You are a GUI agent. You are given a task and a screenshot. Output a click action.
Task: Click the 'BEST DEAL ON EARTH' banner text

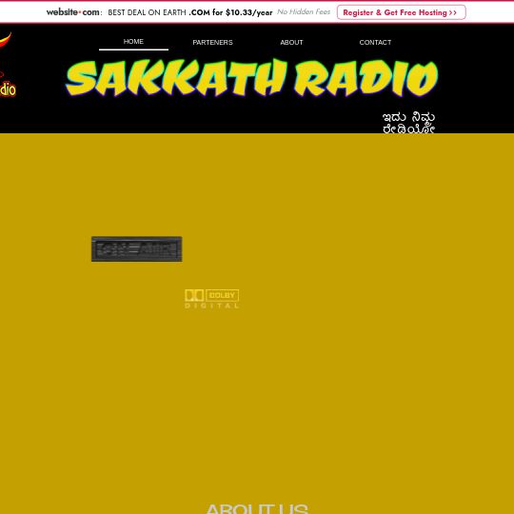(147, 12)
